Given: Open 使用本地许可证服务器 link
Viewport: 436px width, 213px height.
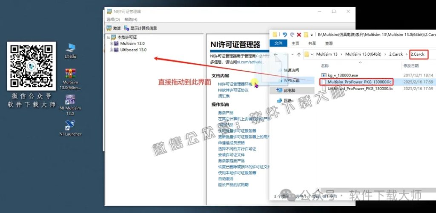Looking at the screenshot, I should pos(237,173).
